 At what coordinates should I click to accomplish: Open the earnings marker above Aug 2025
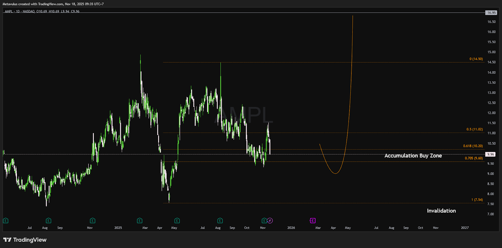220,221
